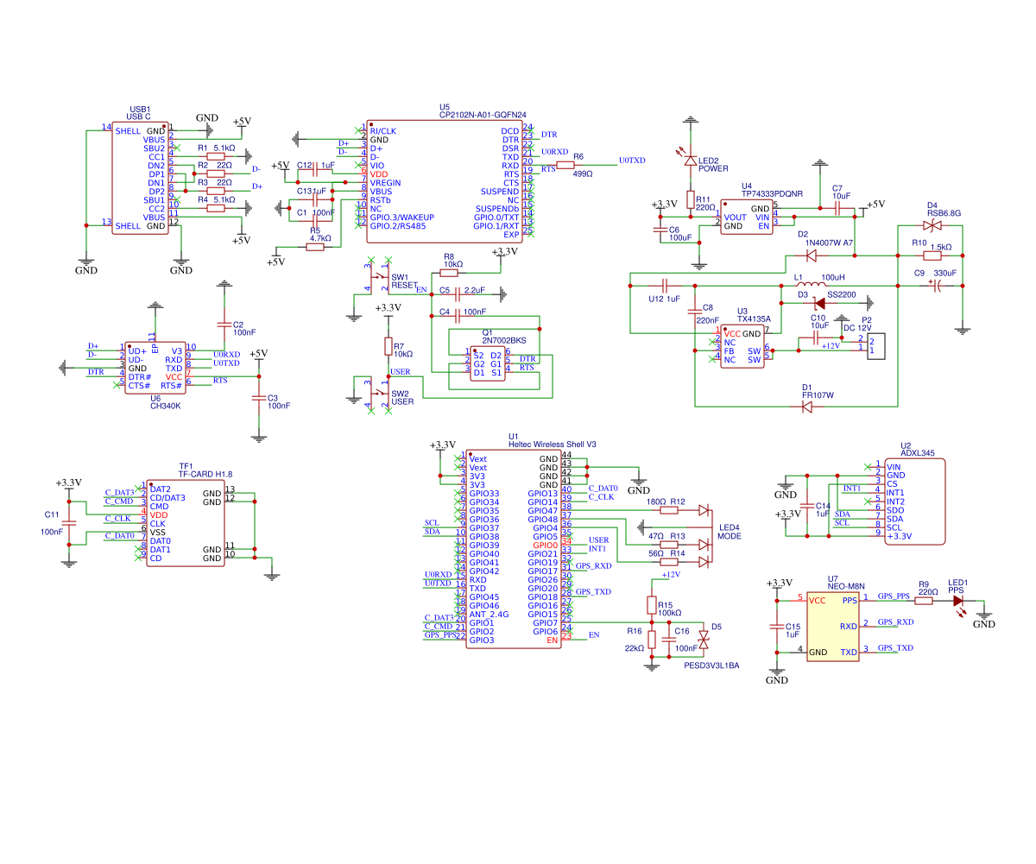Viewport: 1036px width, 864px height.
Task: Select the D5 TVS diode symbol
Action: pos(704,640)
